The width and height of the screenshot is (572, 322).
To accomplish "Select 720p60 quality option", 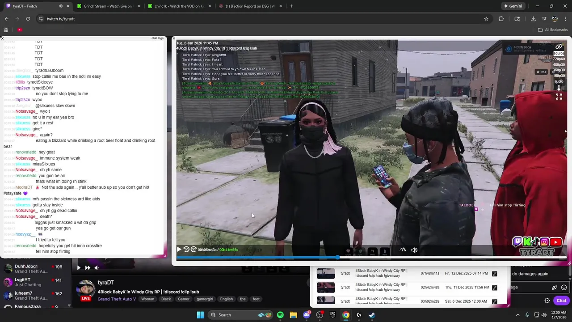I will point(559,59).
